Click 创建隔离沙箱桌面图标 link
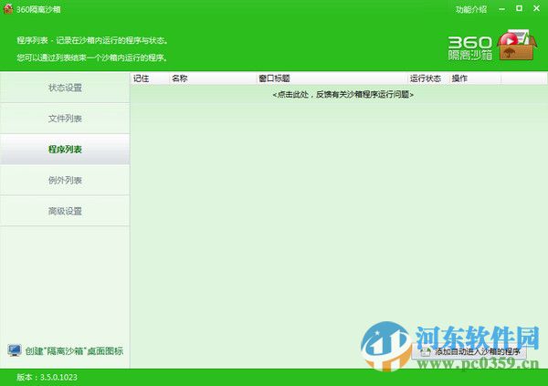The height and width of the screenshot is (386, 548). (x=74, y=350)
